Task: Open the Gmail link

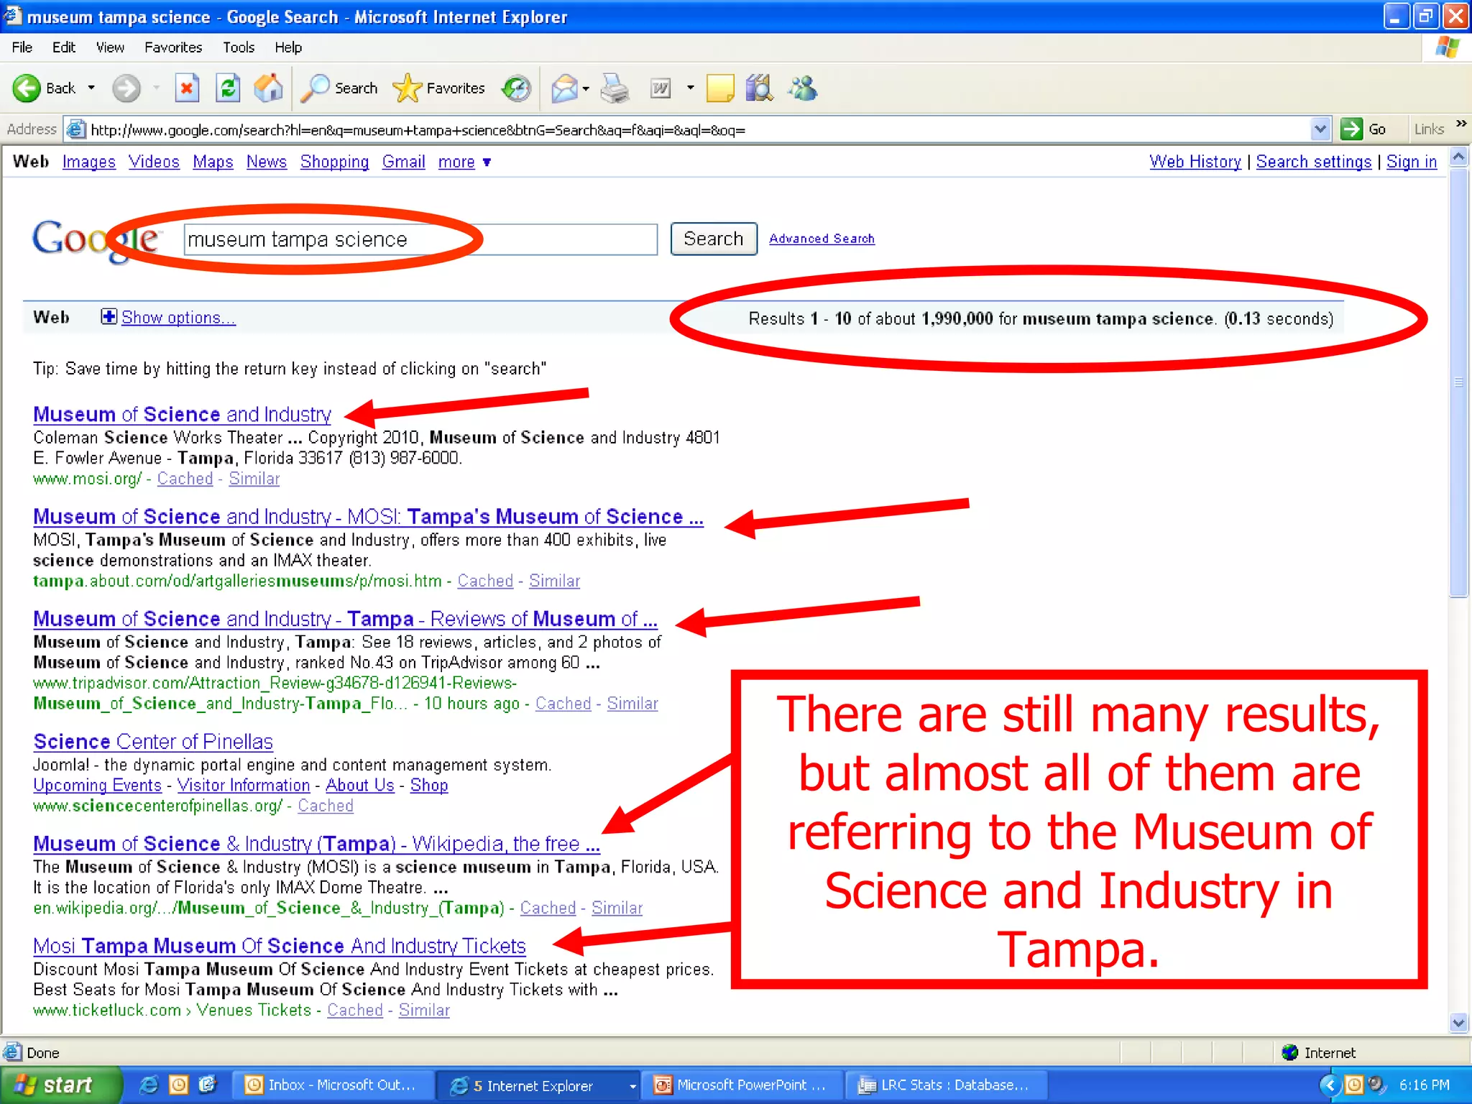Action: pyautogui.click(x=403, y=162)
